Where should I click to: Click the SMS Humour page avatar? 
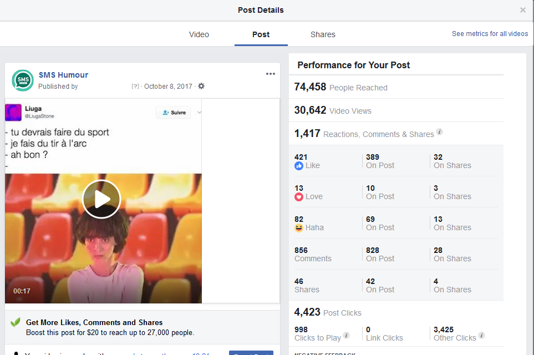23,80
